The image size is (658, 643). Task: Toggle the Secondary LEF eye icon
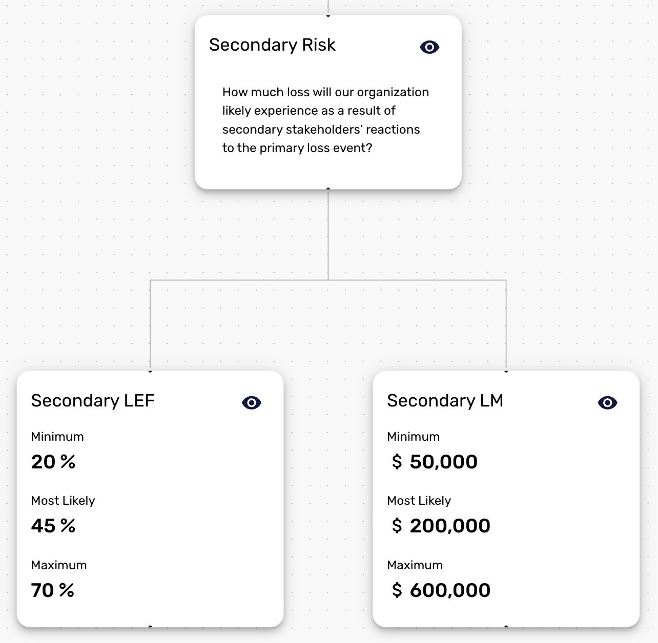(x=252, y=403)
